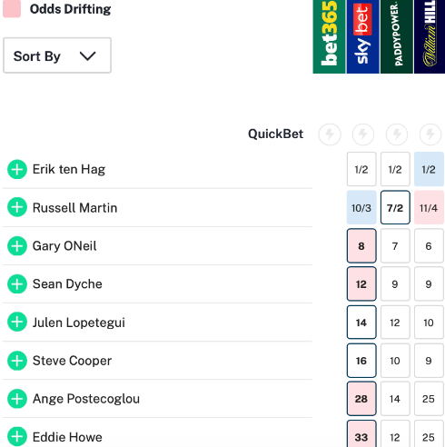This screenshot has width=445, height=447.
Task: Add Erik ten Hag with green plus icon
Action: click(17, 169)
